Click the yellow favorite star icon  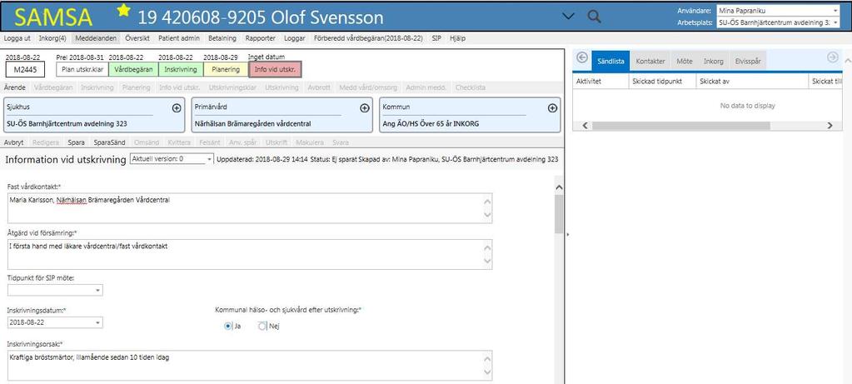point(124,10)
